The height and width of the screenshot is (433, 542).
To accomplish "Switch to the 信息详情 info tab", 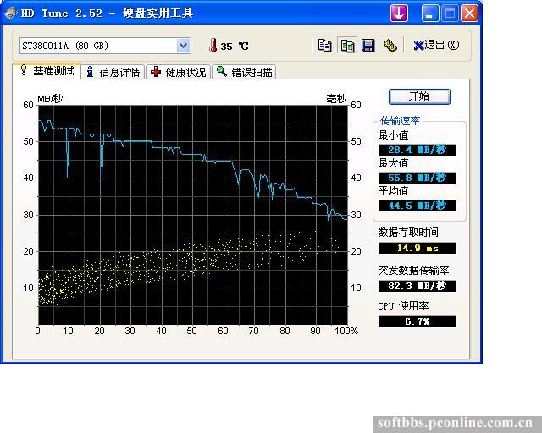I will [x=113, y=72].
